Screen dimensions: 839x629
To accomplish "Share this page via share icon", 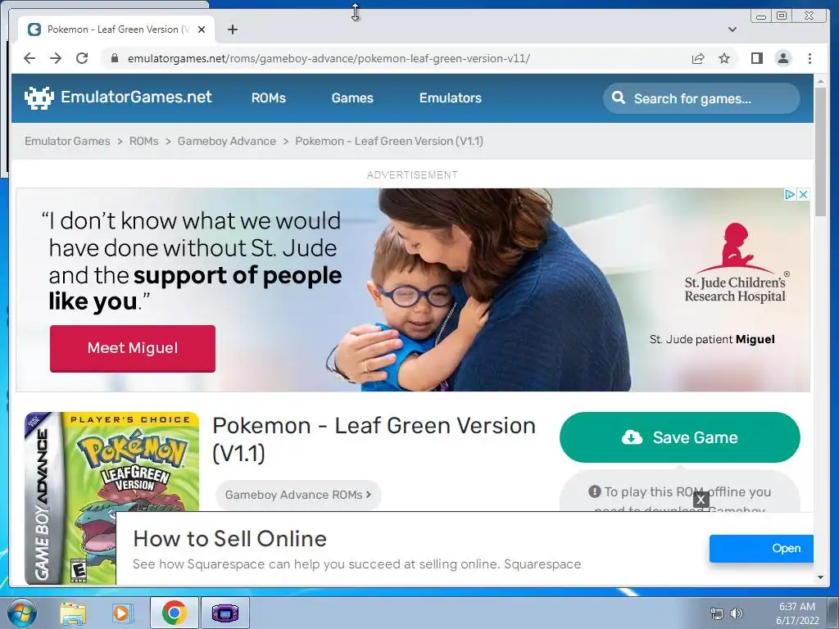I will 698,58.
